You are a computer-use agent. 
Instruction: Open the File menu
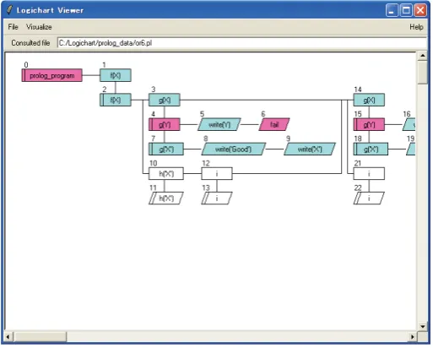(13, 27)
